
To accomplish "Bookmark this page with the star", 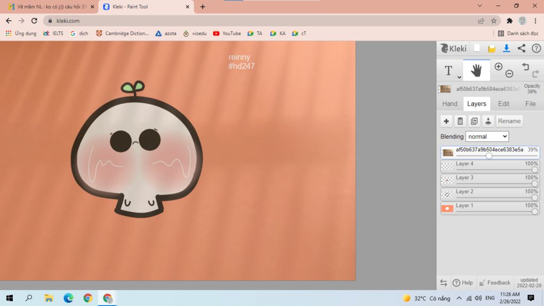I will [x=494, y=21].
